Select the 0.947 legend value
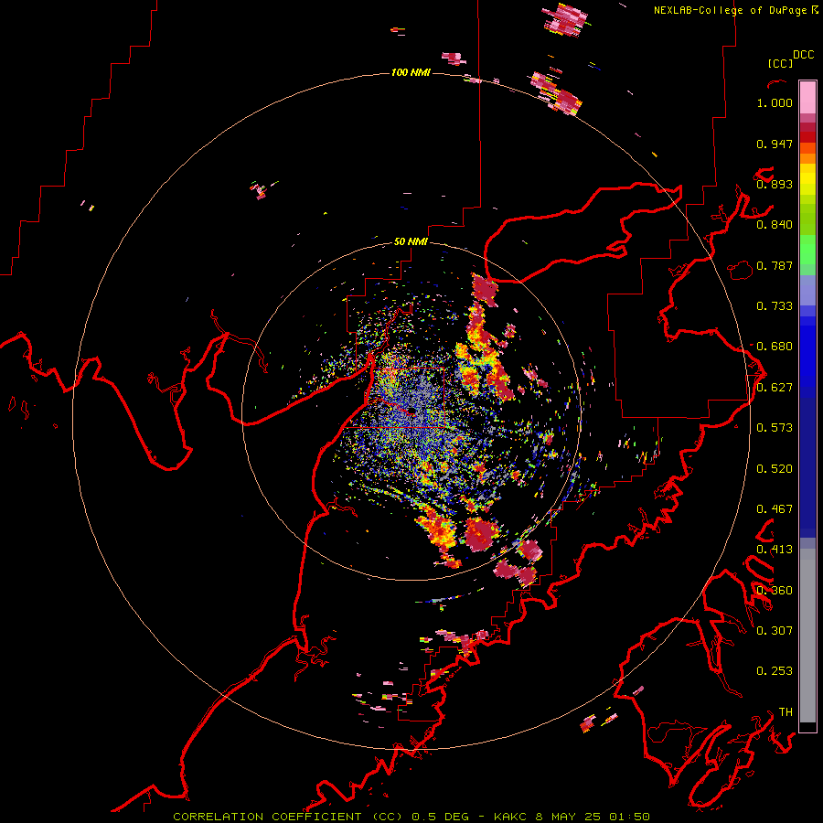 point(775,144)
